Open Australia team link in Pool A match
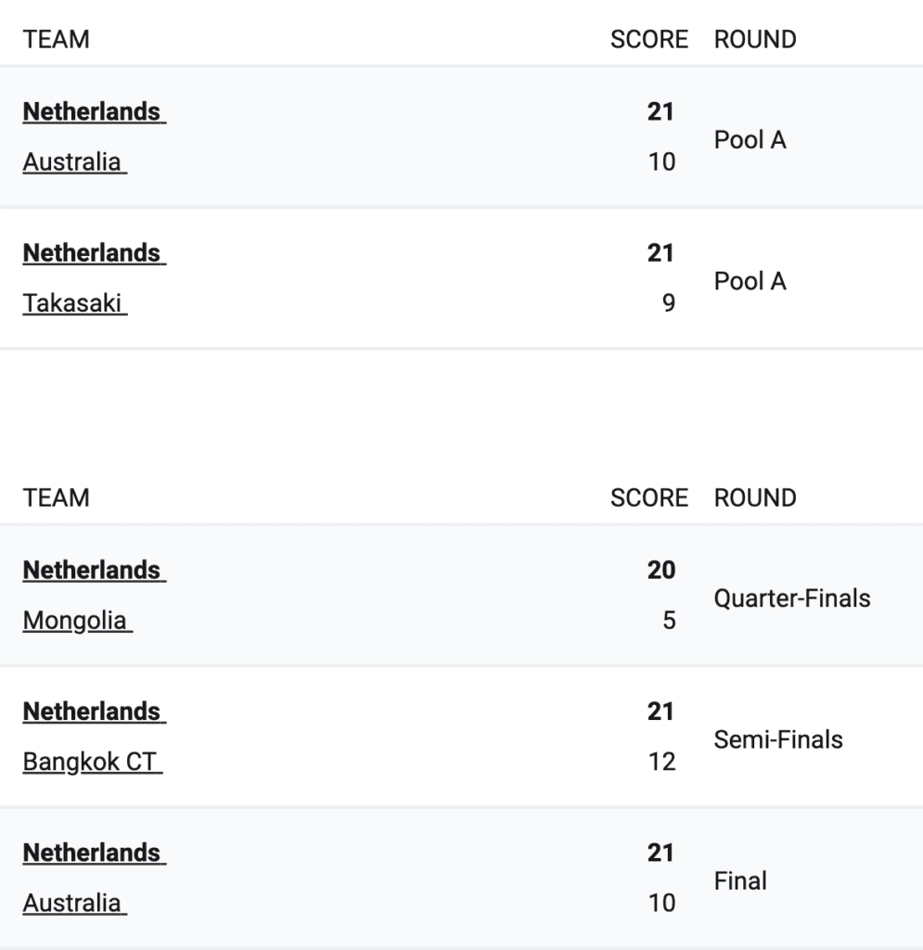 pyautogui.click(x=75, y=162)
